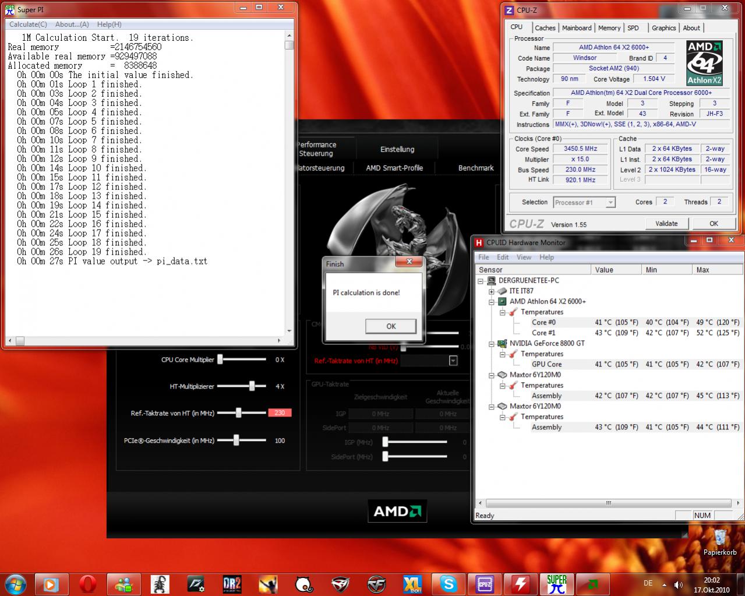Open the Einstellung tab in AMD OverDrive
Viewport: 745px width, 596px height.
397,149
